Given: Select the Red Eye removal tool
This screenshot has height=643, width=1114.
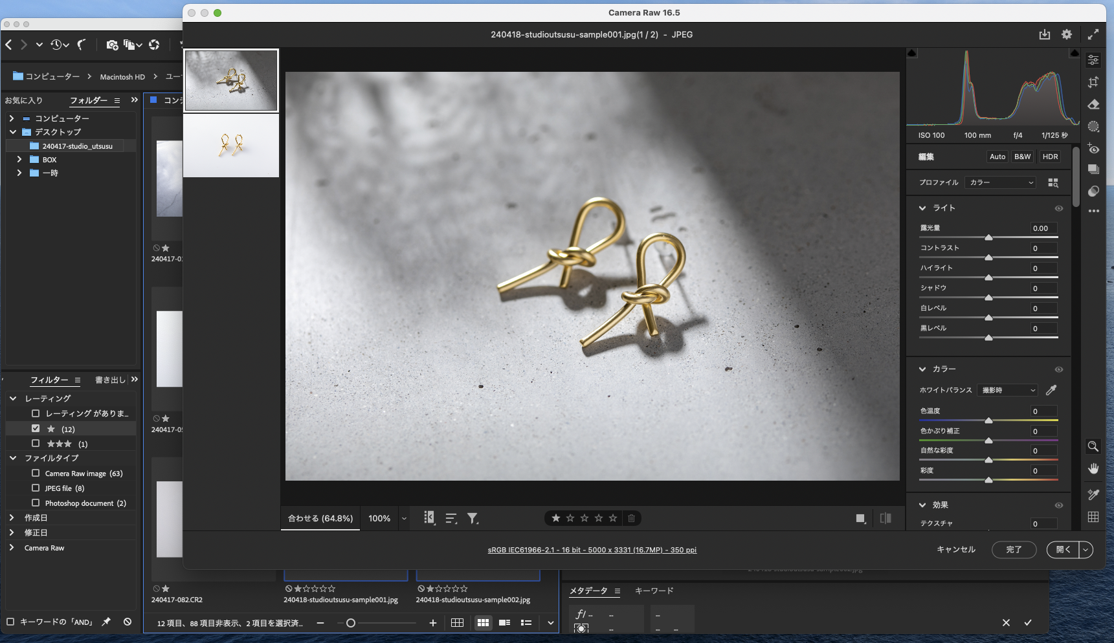Looking at the screenshot, I should [x=1093, y=149].
